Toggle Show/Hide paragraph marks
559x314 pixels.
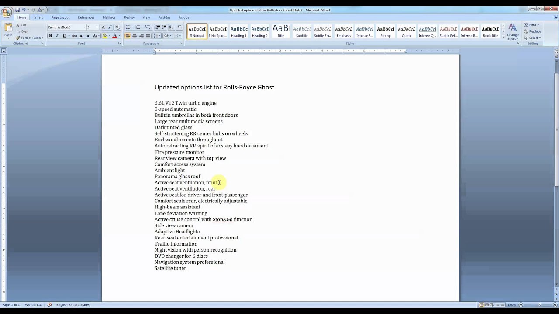pos(179,27)
